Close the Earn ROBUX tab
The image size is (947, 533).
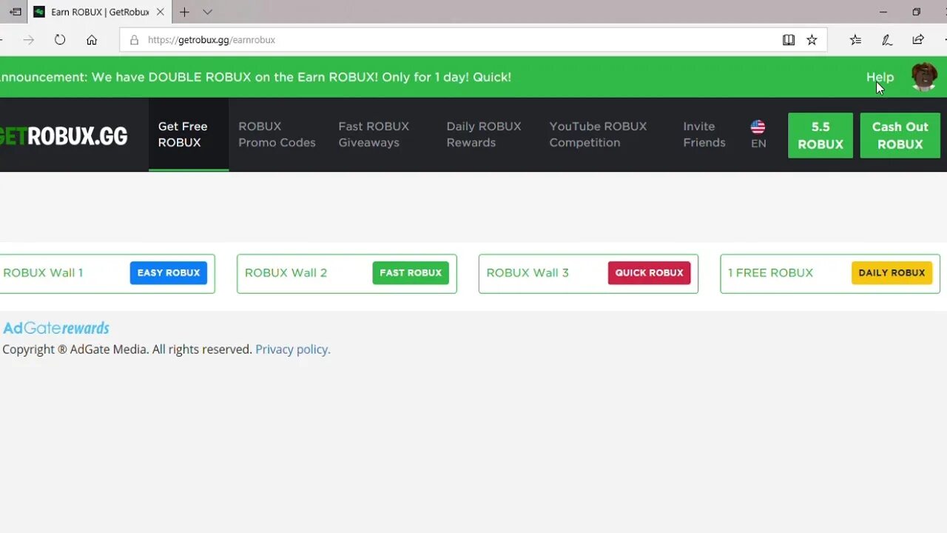160,12
